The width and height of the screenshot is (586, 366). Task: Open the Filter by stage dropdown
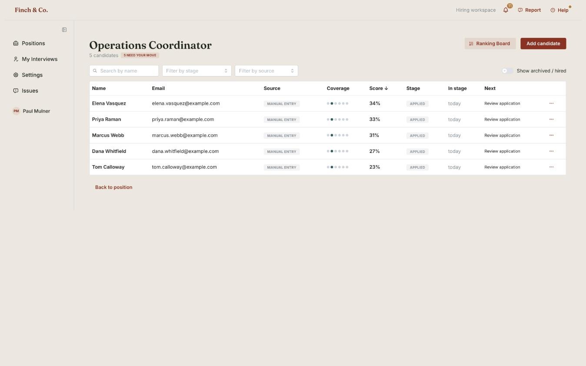pyautogui.click(x=197, y=71)
